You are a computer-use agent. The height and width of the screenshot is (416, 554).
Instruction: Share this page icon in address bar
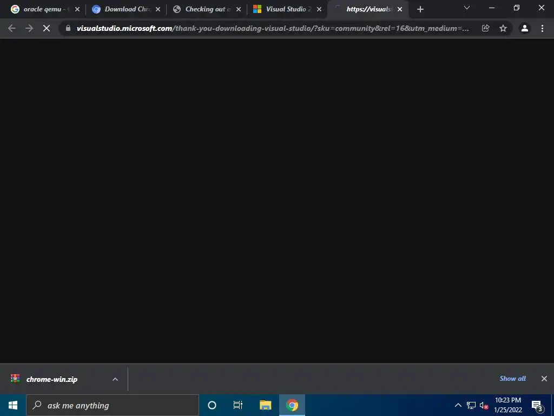click(485, 28)
